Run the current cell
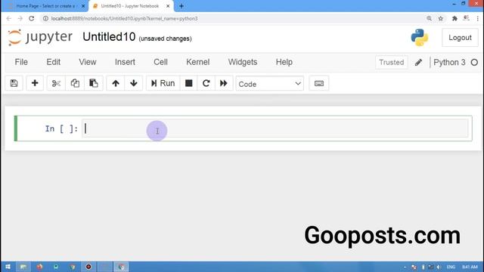The height and width of the screenshot is (272, 484). click(163, 83)
